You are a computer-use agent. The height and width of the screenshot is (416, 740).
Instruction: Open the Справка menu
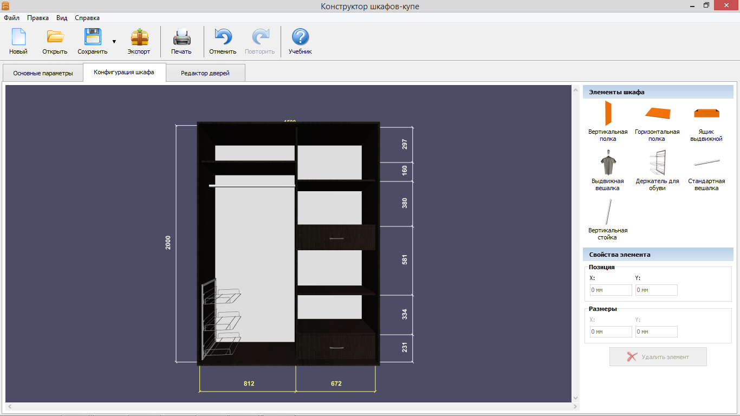pos(87,18)
